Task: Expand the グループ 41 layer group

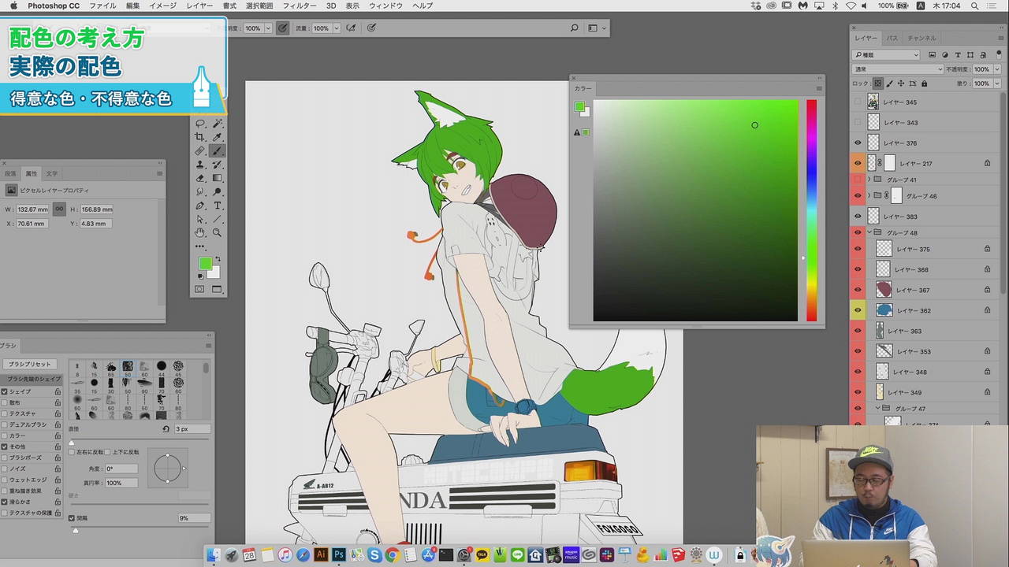Action: coord(870,180)
